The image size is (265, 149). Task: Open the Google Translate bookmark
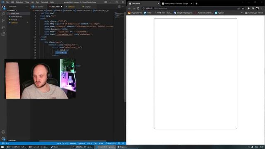pyautogui.click(x=183, y=13)
